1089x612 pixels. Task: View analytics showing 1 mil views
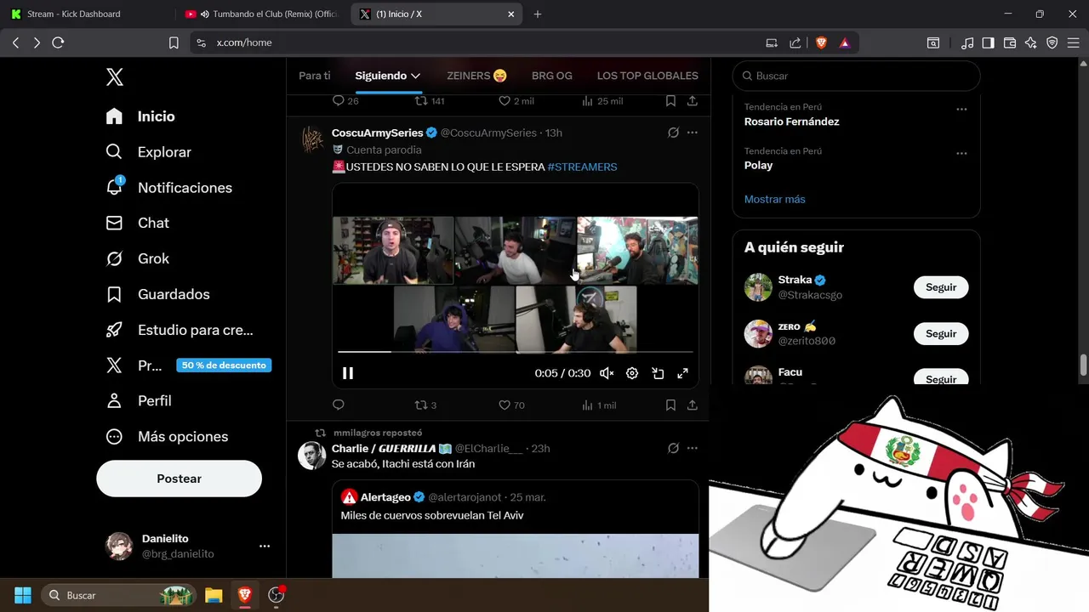pos(599,405)
